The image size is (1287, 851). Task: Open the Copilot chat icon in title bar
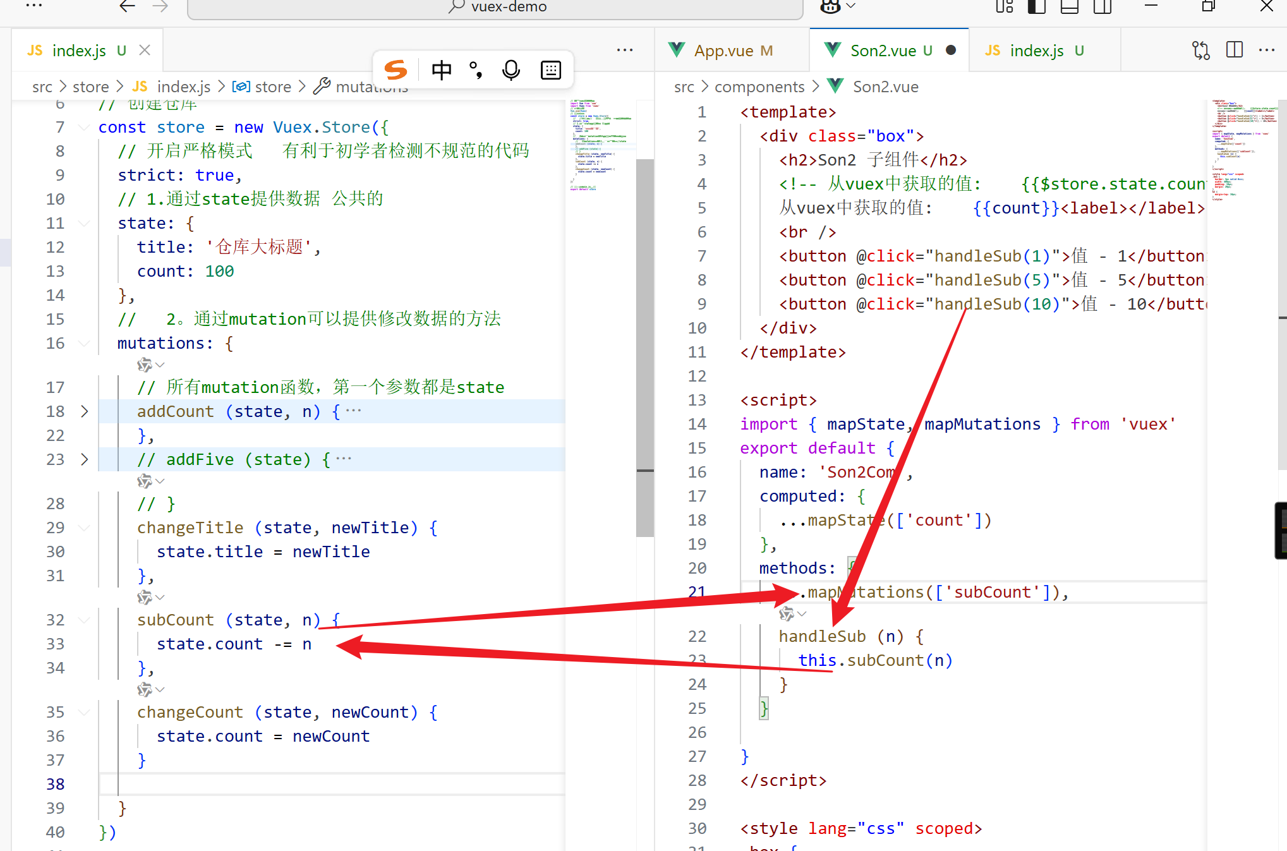[x=830, y=6]
